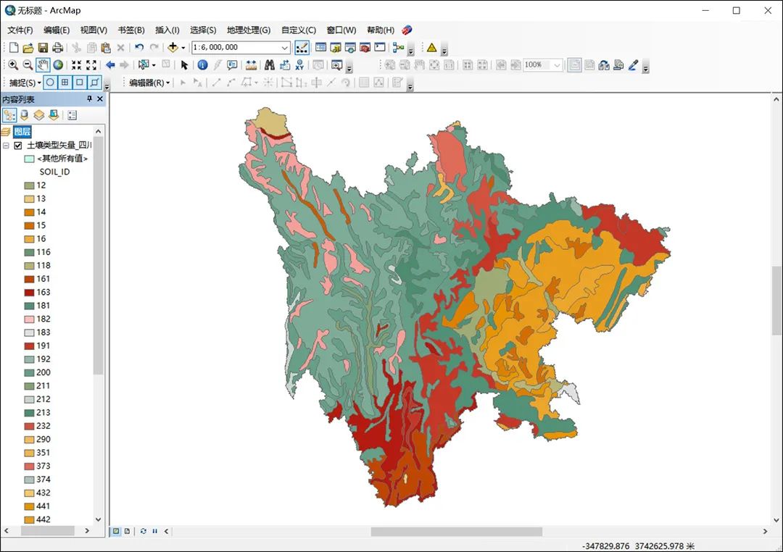
Task: Switch to List By Source view
Action: pyautogui.click(x=25, y=115)
